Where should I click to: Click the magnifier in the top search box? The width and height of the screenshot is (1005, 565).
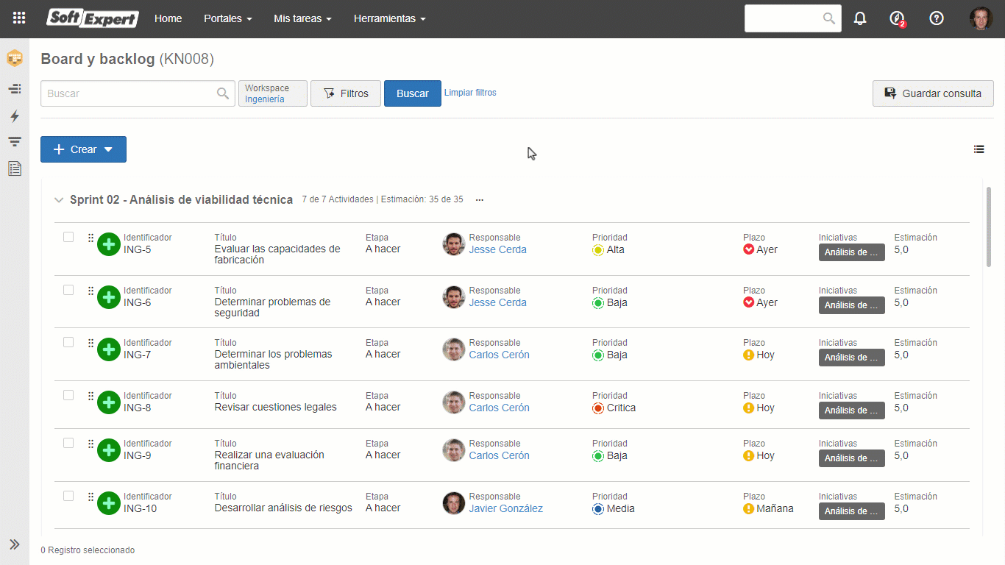coord(829,18)
